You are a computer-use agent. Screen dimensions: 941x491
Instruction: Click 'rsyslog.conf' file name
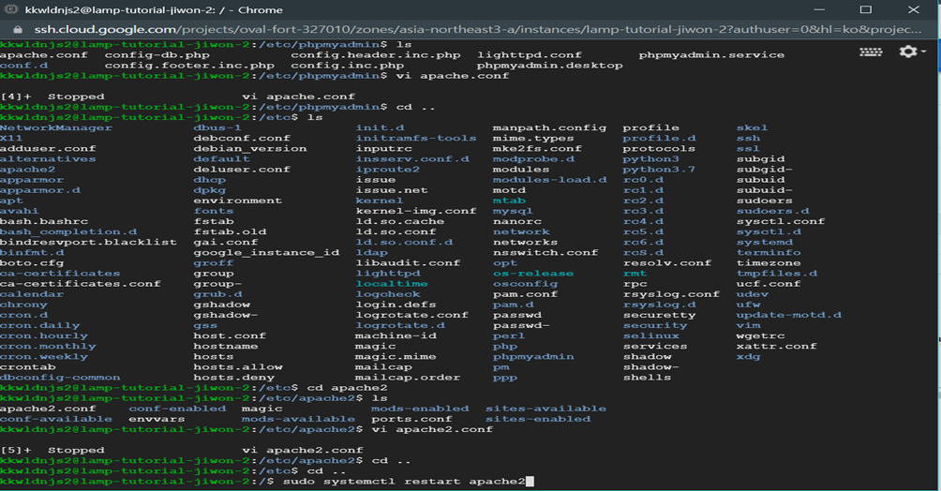tap(671, 294)
